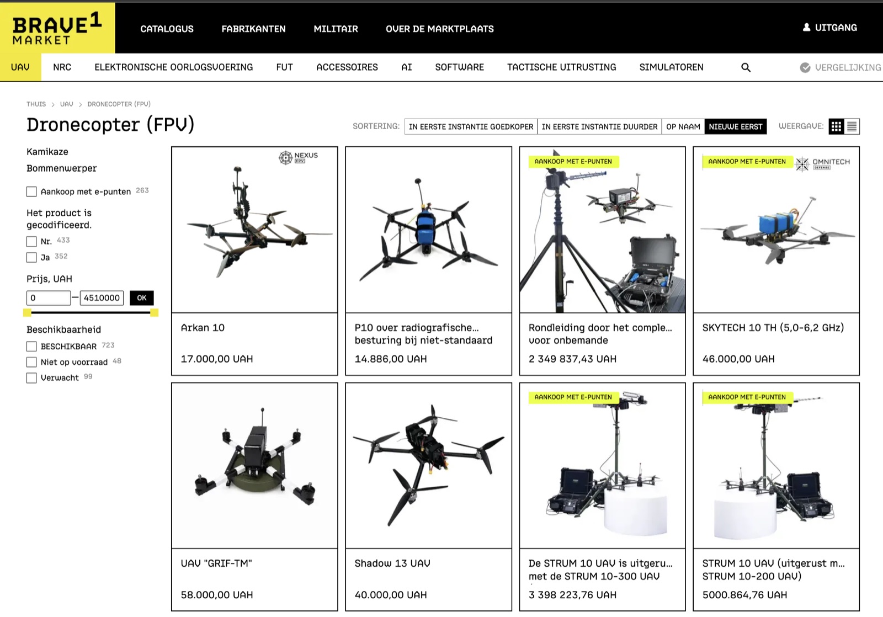The image size is (883, 617).
Task: Apply price range with OK button
Action: coord(142,298)
